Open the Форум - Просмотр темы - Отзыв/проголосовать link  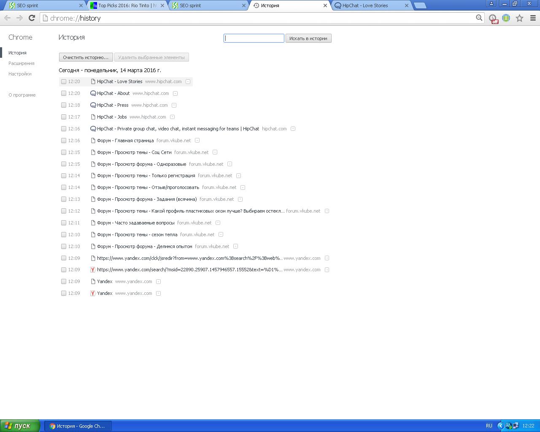point(148,187)
